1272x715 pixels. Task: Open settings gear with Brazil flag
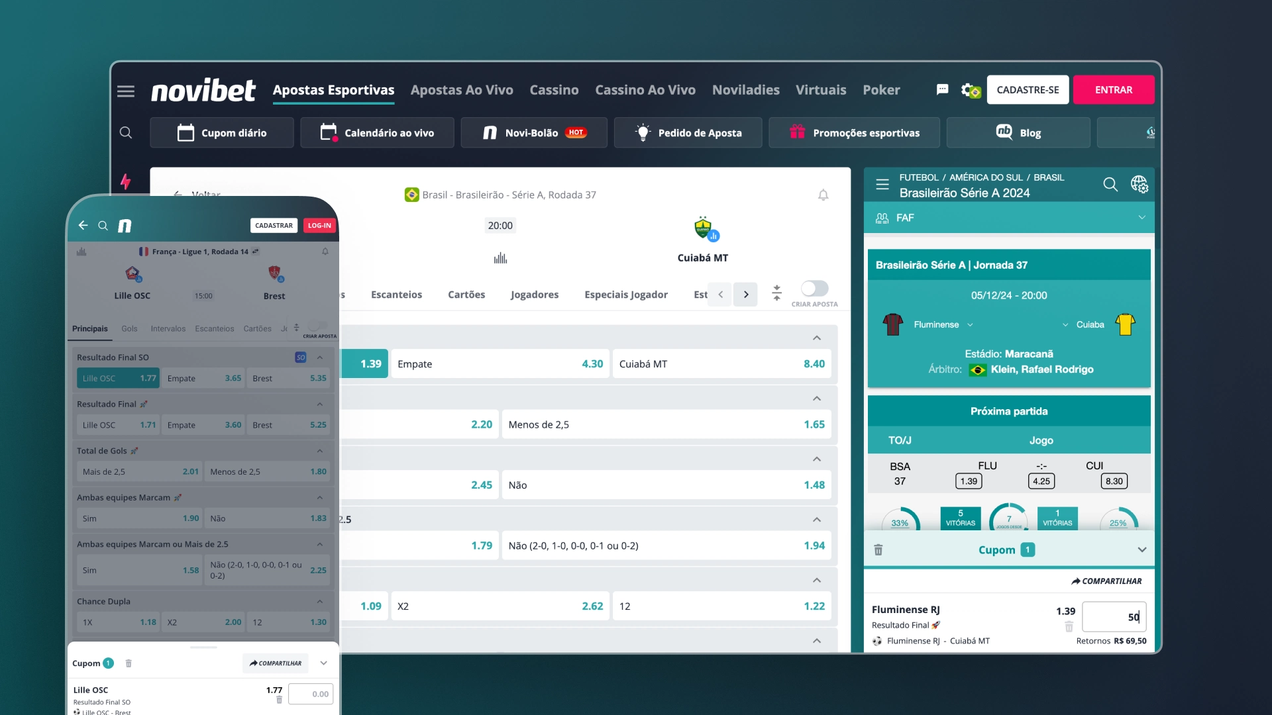point(971,90)
